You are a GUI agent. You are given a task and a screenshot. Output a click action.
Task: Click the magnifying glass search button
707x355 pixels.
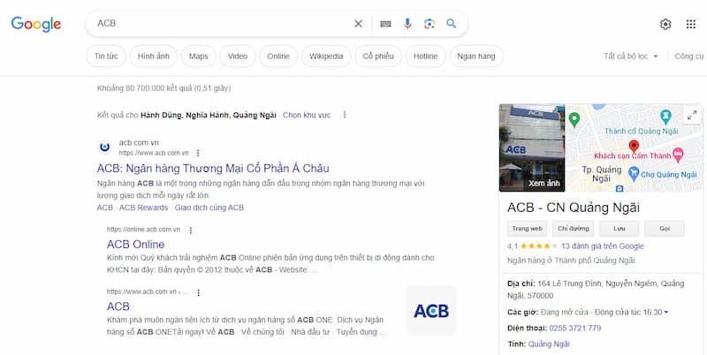click(452, 24)
